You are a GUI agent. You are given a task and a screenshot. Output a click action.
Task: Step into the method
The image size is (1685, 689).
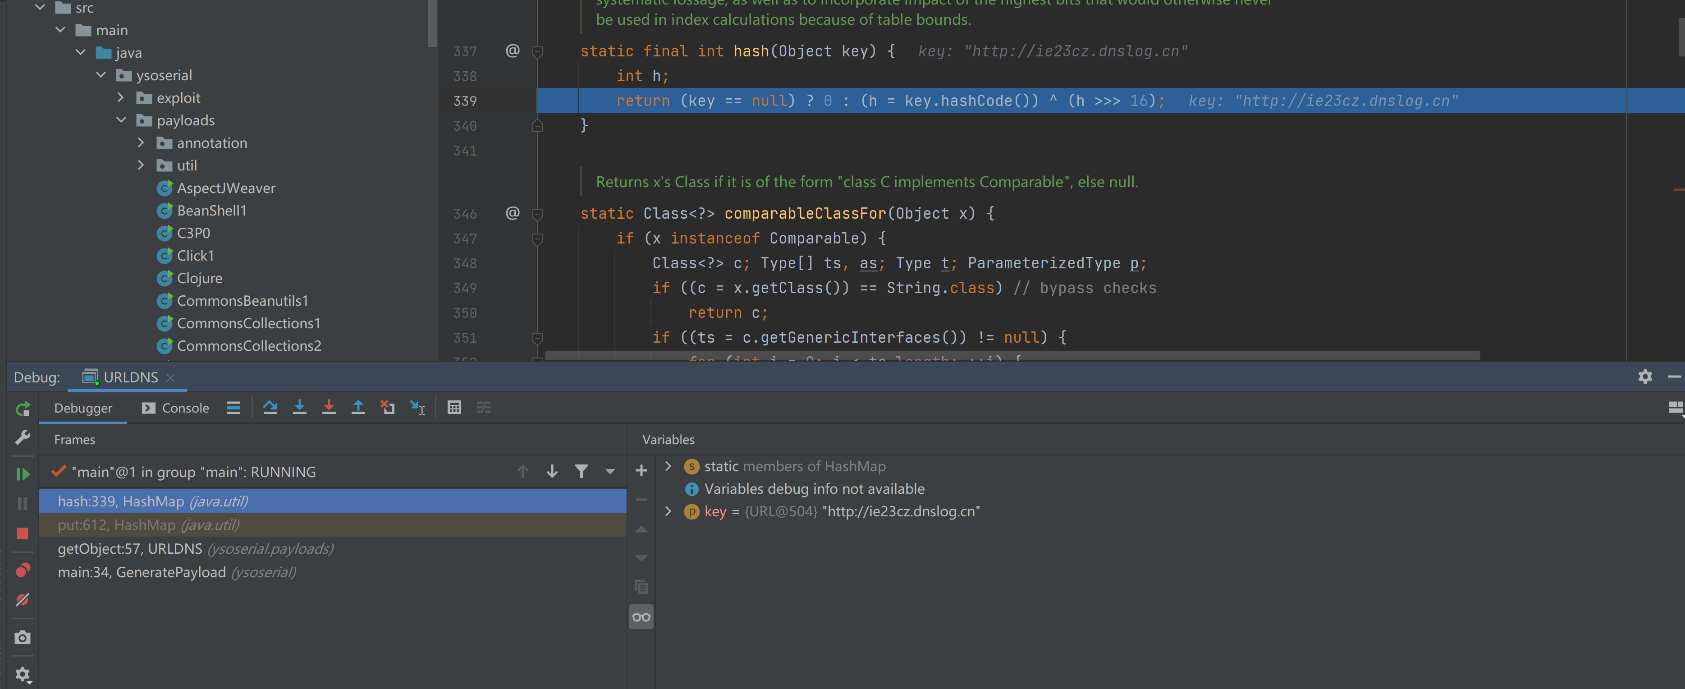[300, 408]
